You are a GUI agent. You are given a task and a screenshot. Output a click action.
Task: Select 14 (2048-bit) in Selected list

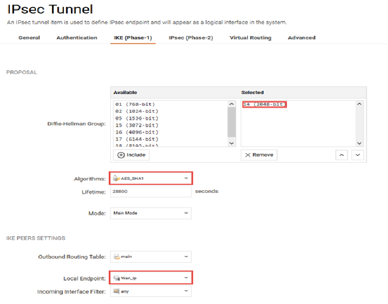click(x=265, y=104)
